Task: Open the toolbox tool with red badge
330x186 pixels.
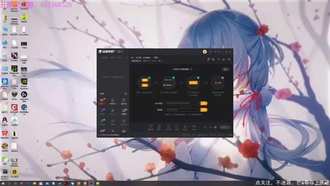Action: click(x=102, y=131)
